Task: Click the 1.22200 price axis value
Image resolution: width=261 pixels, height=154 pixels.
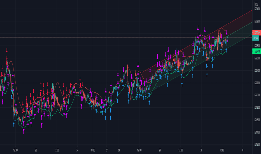Action: [257, 83]
